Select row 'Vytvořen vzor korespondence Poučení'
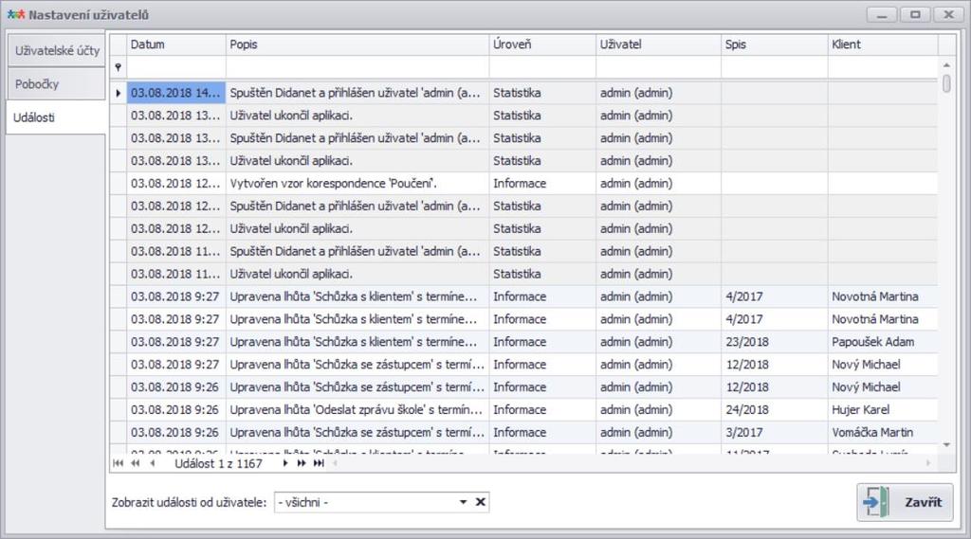The image size is (971, 539). pos(523,183)
